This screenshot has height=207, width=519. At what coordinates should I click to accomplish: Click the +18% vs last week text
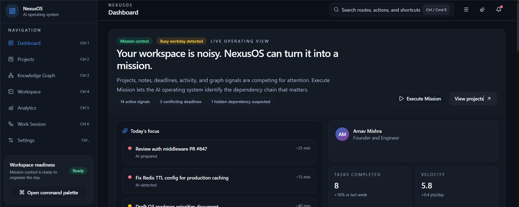(351, 195)
